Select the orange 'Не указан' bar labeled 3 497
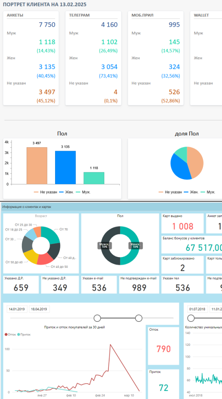 coord(37,166)
